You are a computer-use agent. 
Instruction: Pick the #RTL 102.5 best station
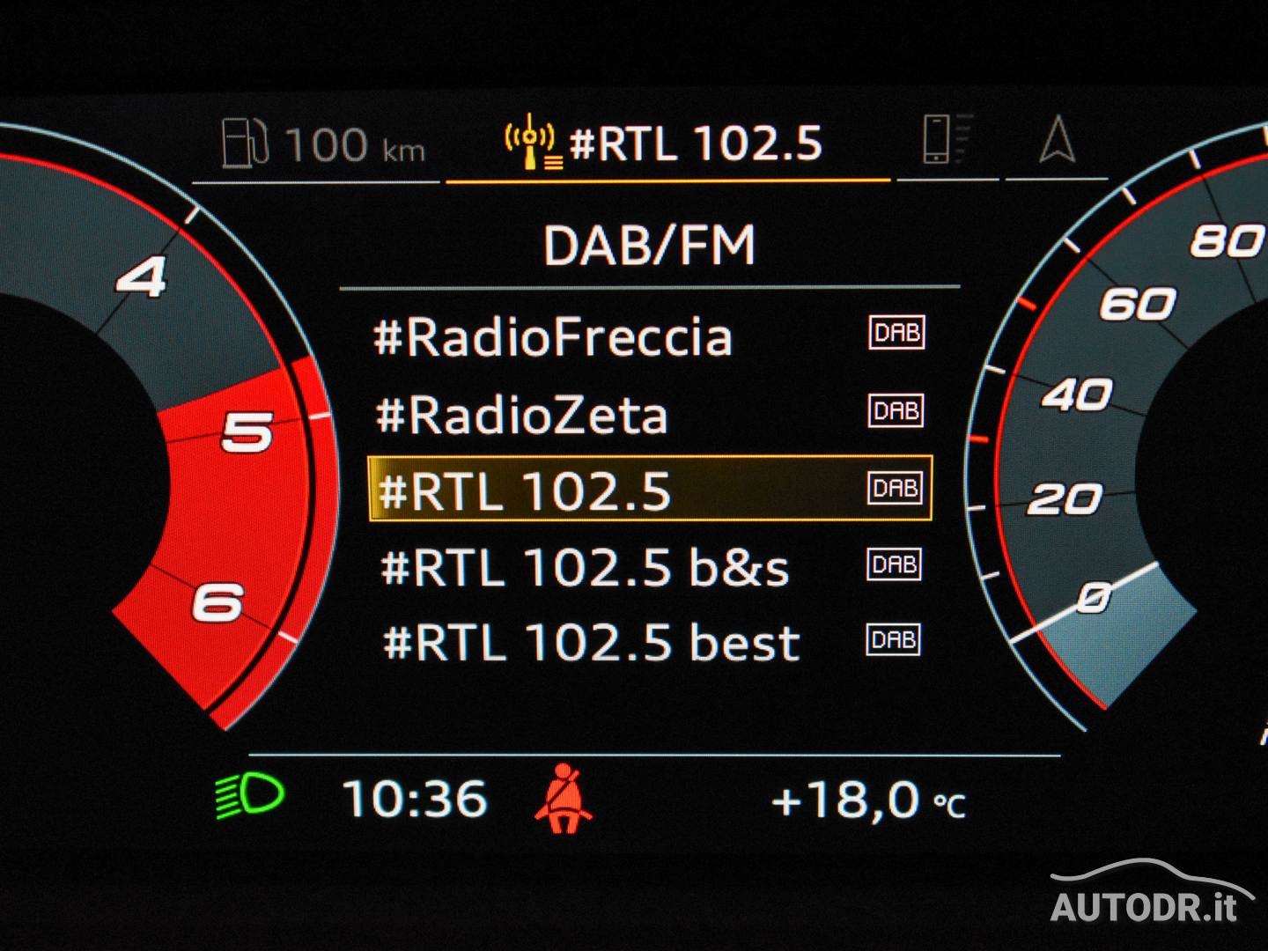click(x=591, y=643)
